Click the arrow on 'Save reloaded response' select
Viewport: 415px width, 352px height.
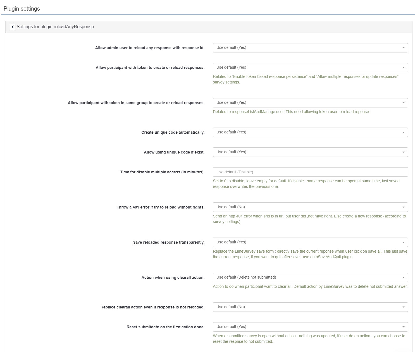pyautogui.click(x=403, y=242)
